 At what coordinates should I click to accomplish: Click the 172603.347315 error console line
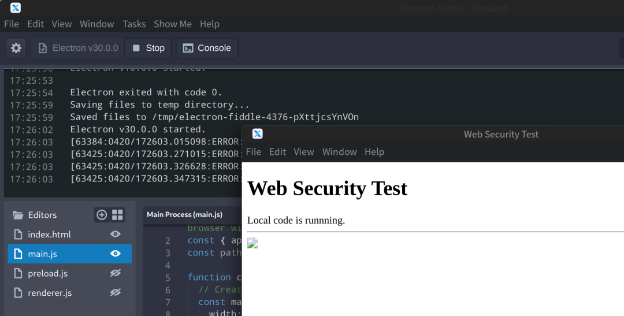coord(156,179)
